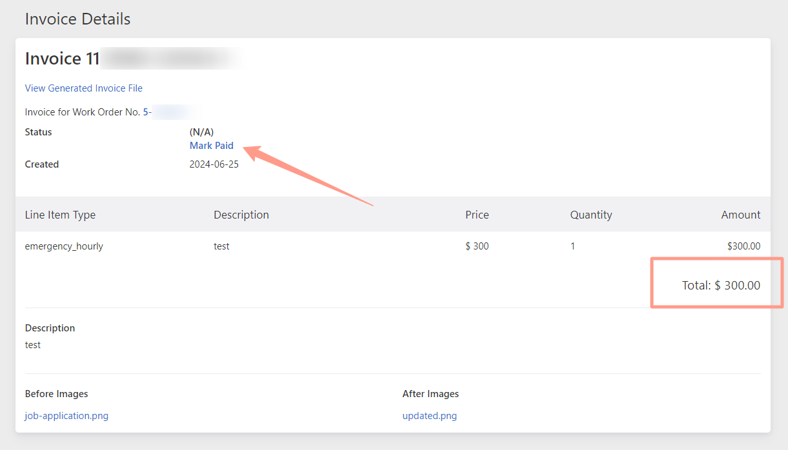Image resolution: width=788 pixels, height=450 pixels.
Task: Click the $ 300 price cell
Action: [x=477, y=246]
